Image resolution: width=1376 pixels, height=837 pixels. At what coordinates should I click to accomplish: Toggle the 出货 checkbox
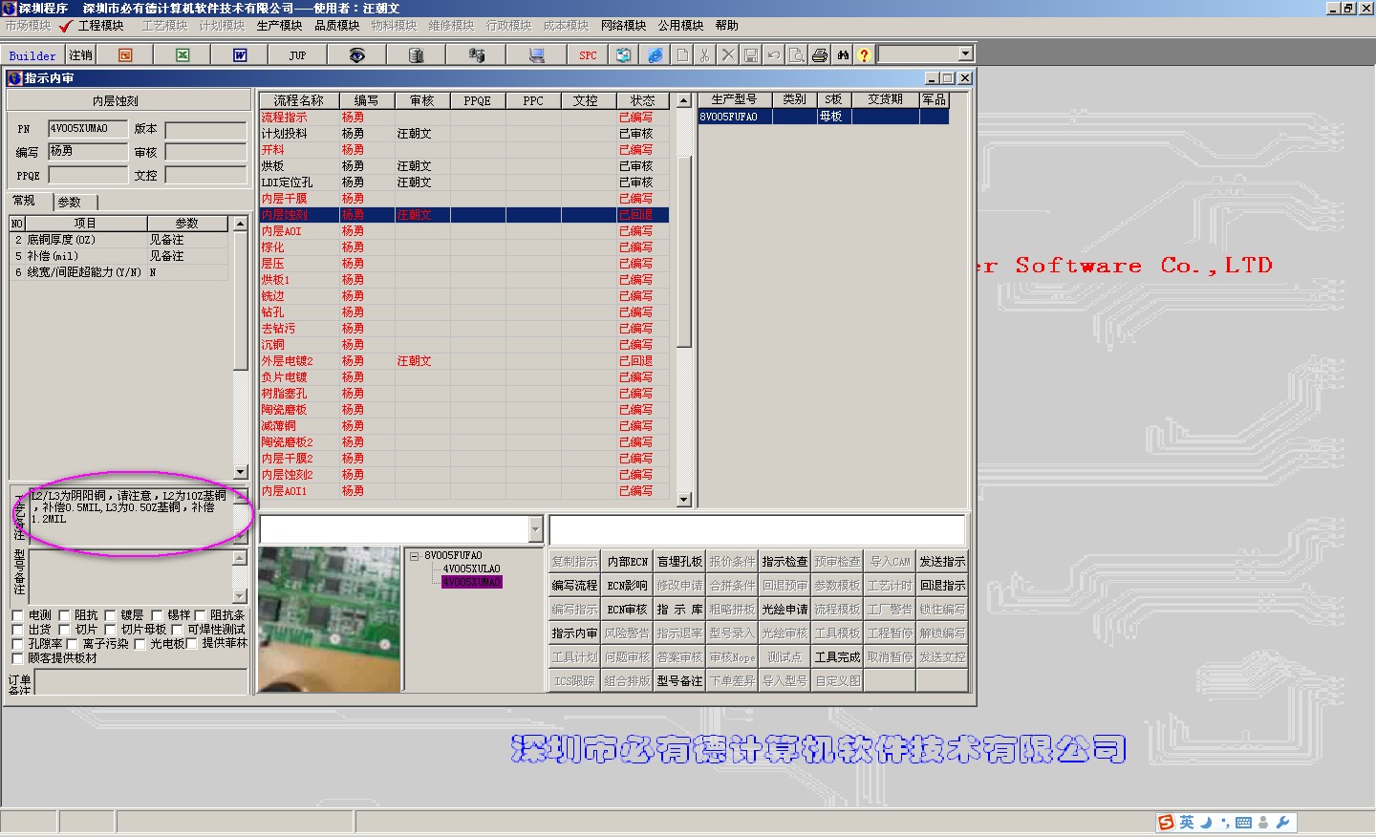click(x=17, y=630)
